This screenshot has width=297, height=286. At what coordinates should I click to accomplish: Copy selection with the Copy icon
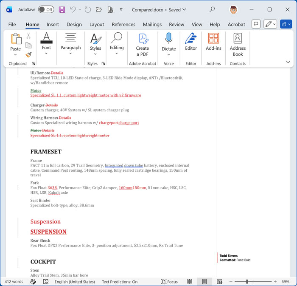tap(28, 45)
